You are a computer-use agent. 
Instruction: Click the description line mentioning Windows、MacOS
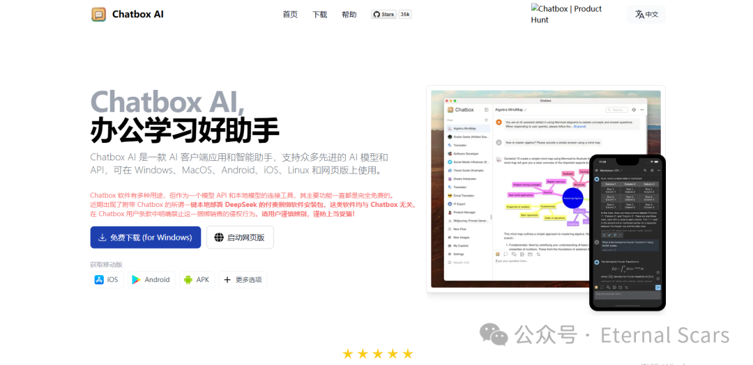tap(236, 170)
